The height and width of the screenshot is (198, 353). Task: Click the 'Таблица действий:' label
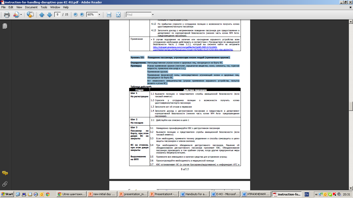tap(141, 87)
